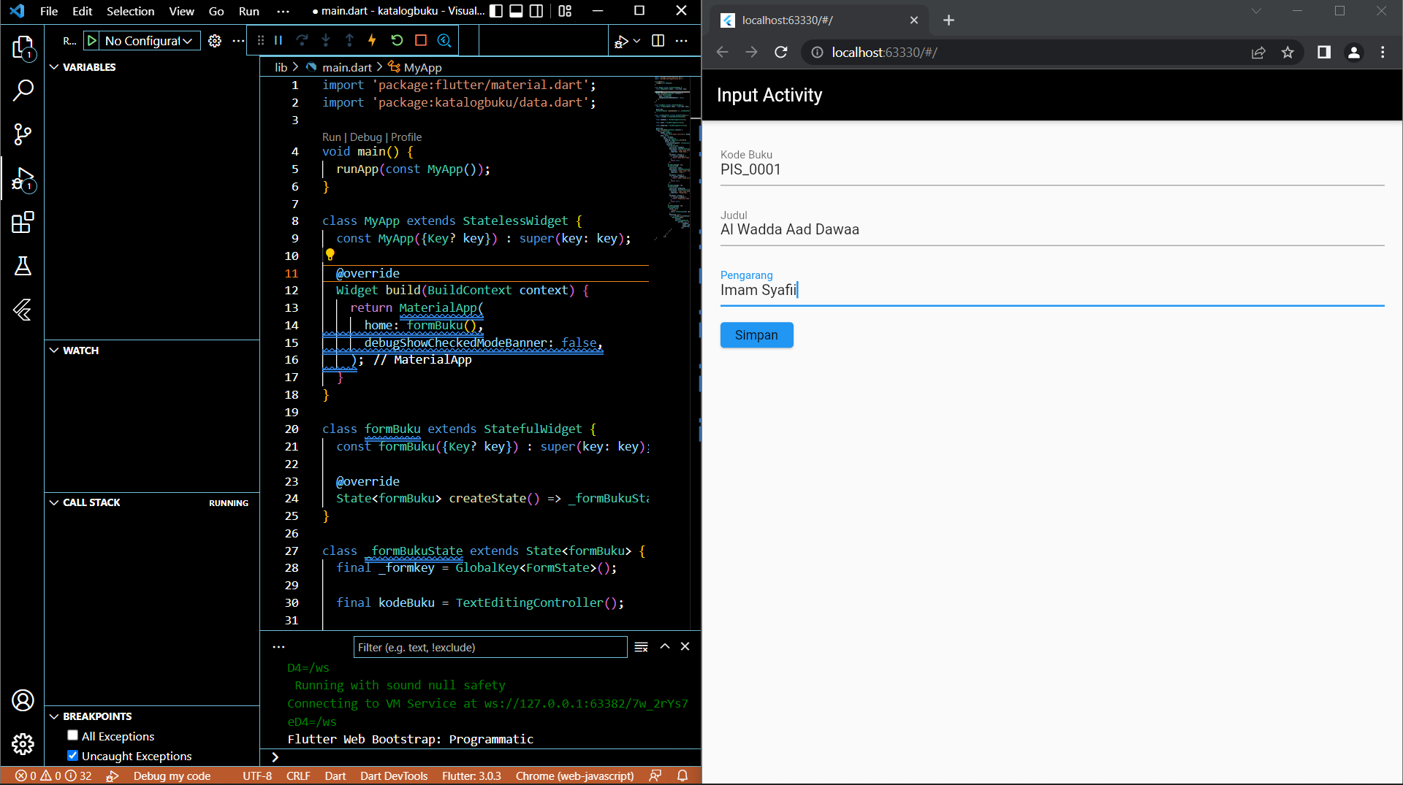Step into using the down-arrow debug icon
This screenshot has width=1403, height=785.
[x=325, y=40]
